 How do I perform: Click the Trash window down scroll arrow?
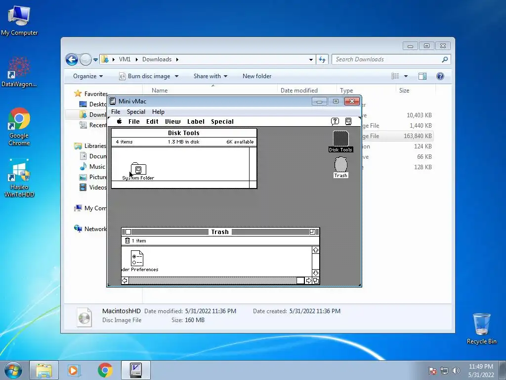pyautogui.click(x=316, y=273)
